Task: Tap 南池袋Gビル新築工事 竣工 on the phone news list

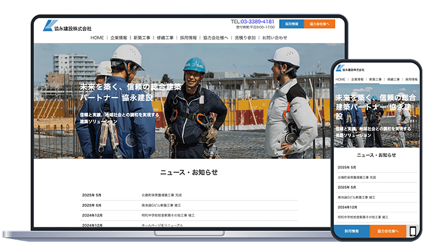Action: 356,197
